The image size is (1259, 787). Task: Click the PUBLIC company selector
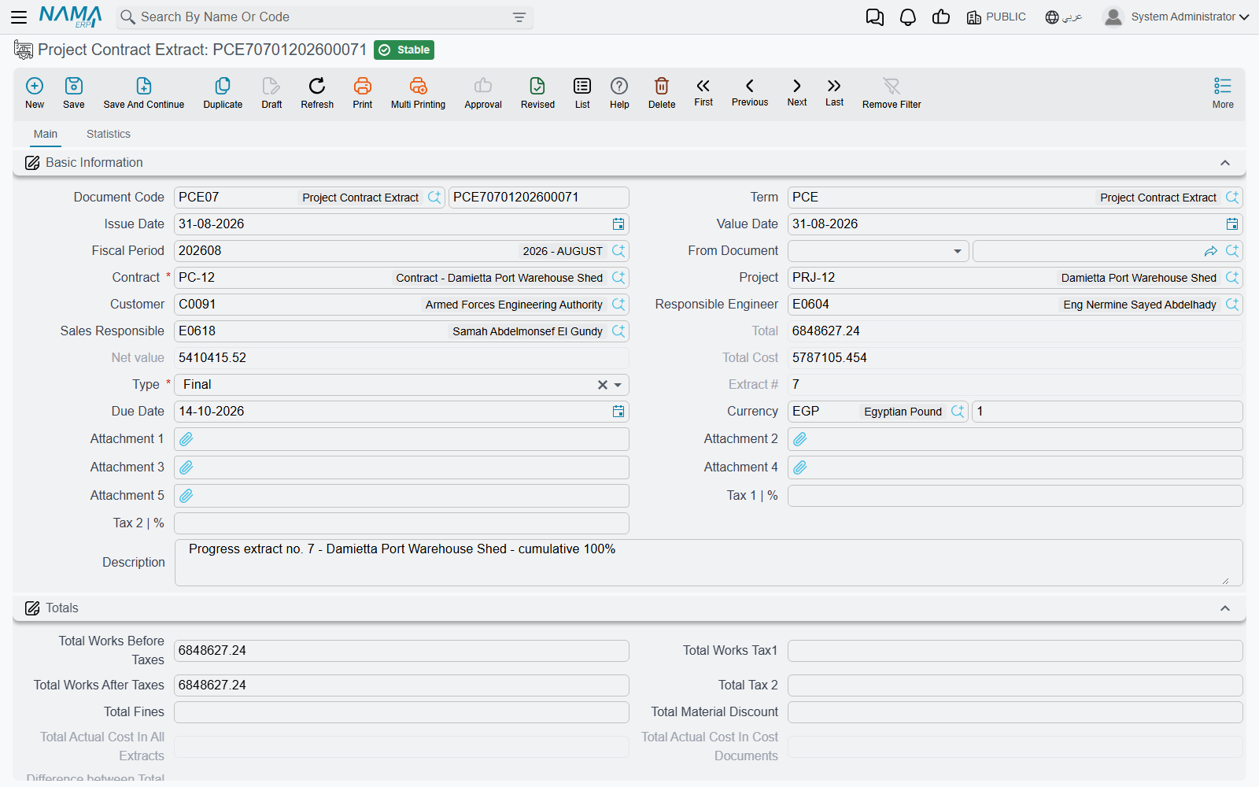coord(996,17)
